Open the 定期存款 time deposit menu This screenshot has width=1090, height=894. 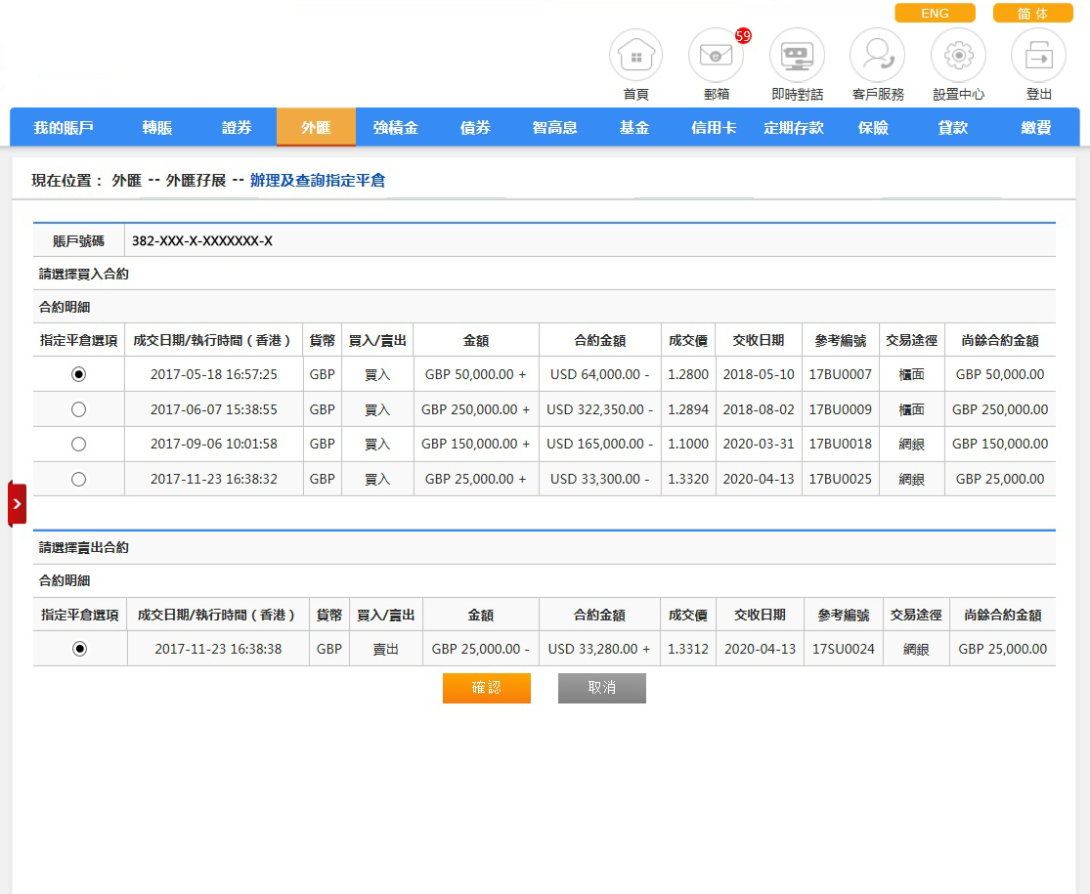(x=793, y=128)
